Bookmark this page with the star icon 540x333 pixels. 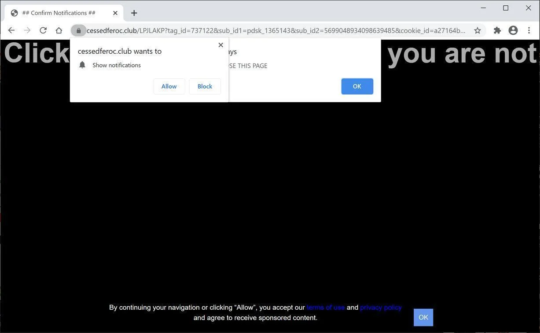point(478,30)
